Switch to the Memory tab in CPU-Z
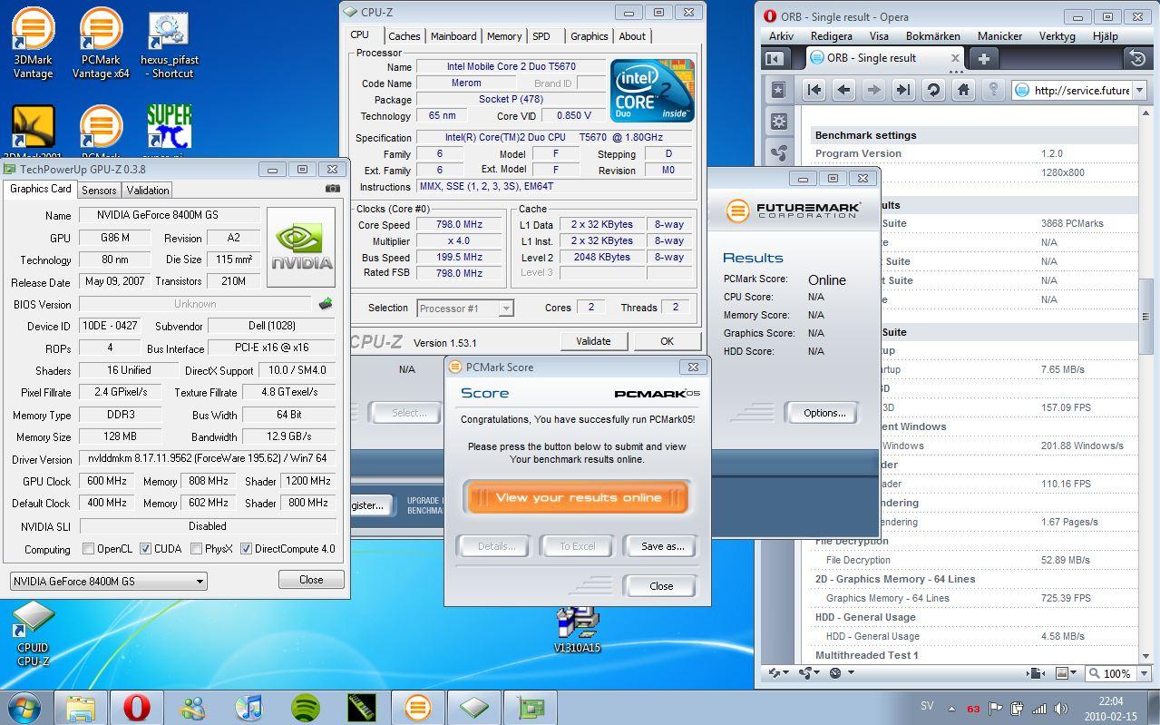Screen dimensions: 1160x725 click(x=504, y=36)
